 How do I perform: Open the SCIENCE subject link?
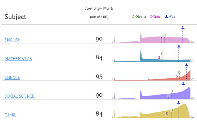pyautogui.click(x=12, y=78)
